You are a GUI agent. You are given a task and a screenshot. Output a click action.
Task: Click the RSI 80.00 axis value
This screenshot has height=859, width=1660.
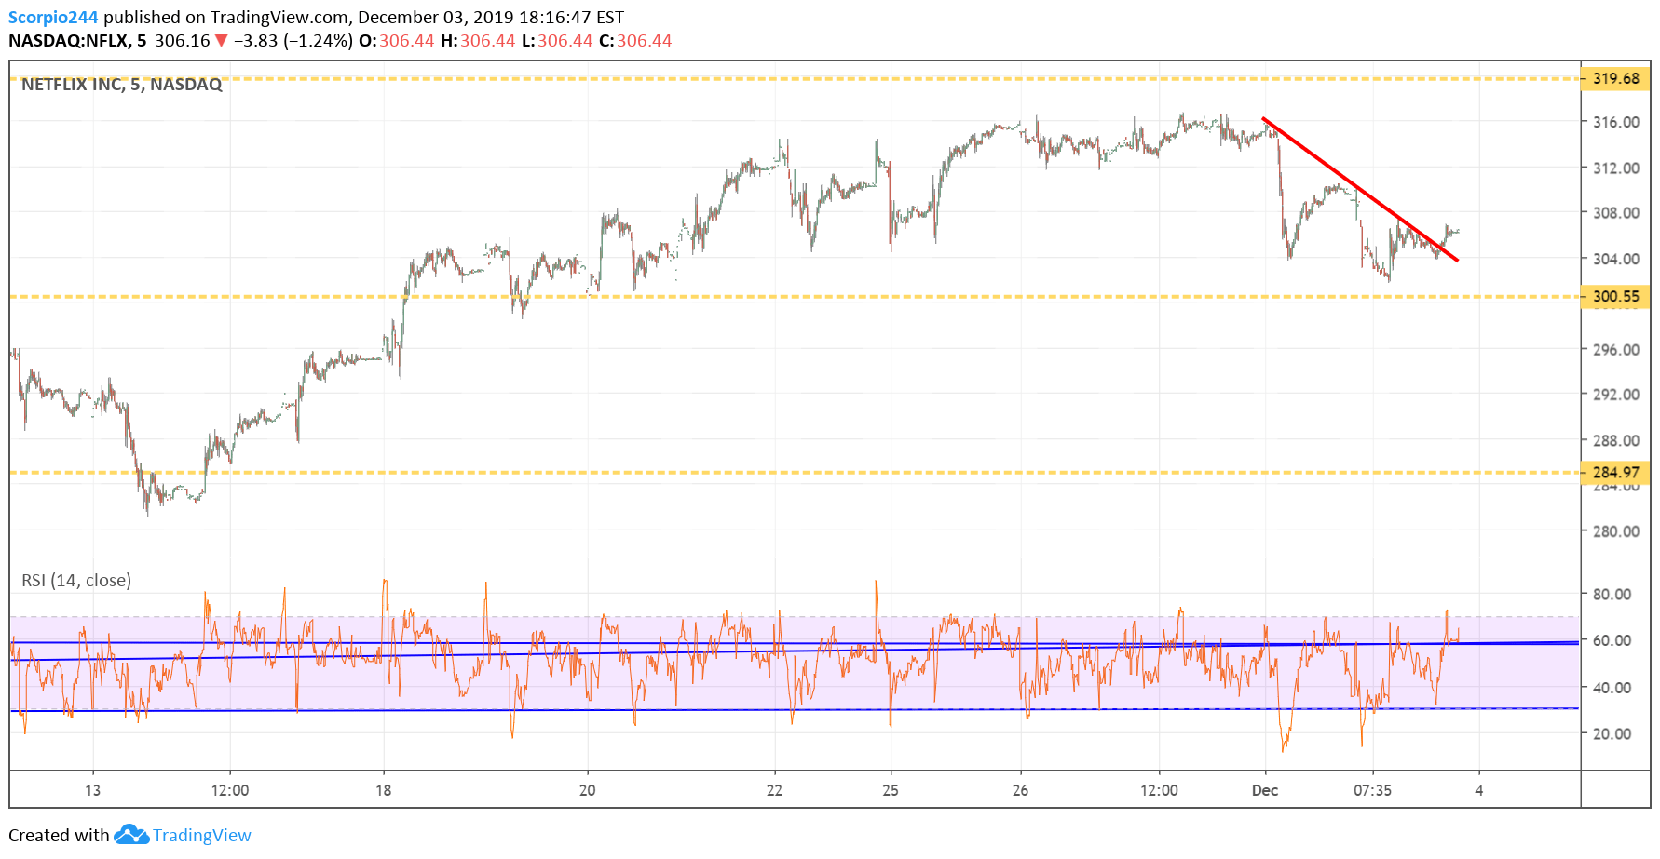coord(1612,594)
